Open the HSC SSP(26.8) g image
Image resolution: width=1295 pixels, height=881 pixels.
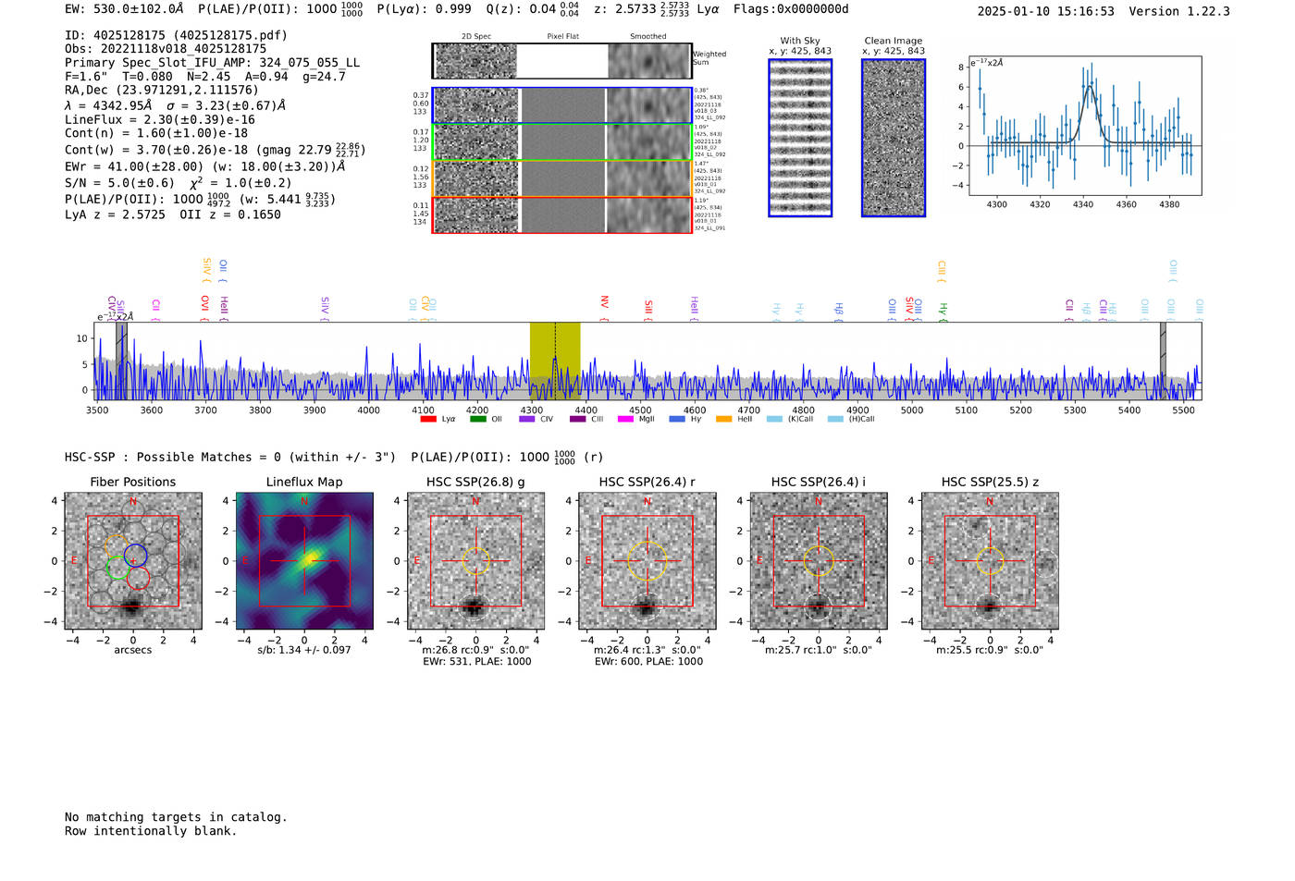pos(475,561)
